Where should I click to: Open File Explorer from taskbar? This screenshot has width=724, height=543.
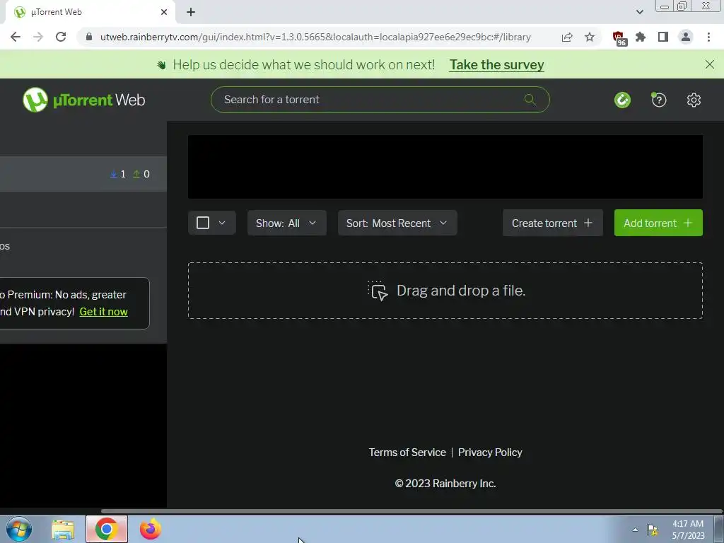[x=63, y=530]
